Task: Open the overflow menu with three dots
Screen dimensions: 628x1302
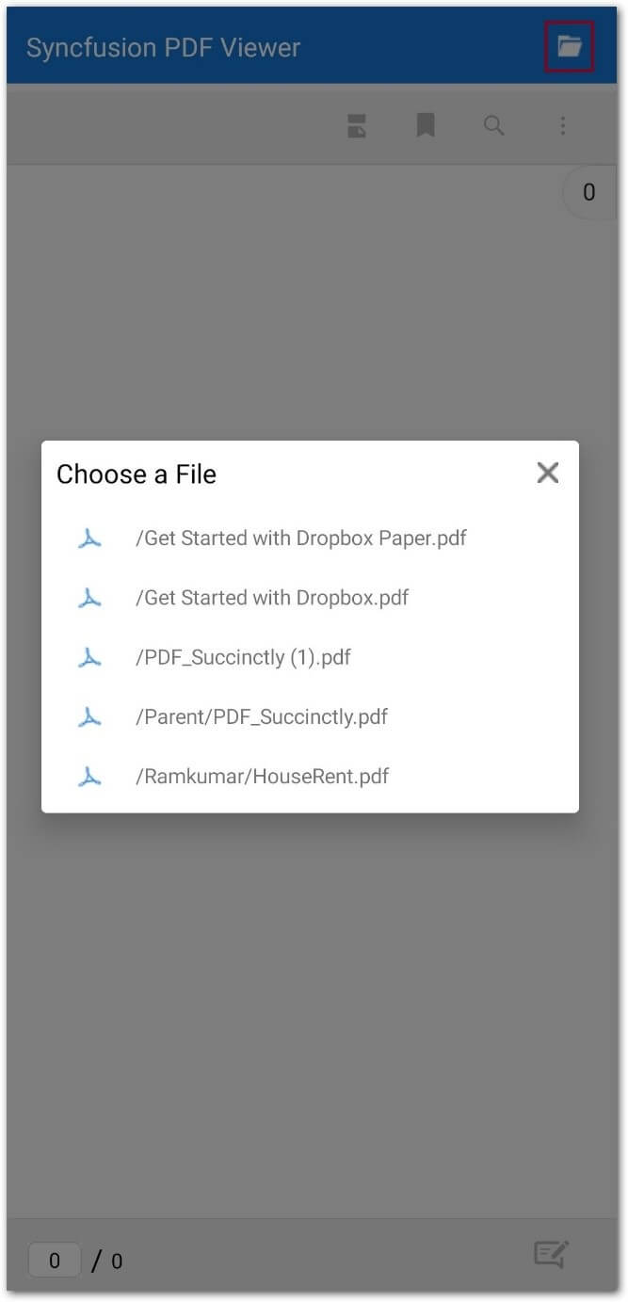Action: 562,125
